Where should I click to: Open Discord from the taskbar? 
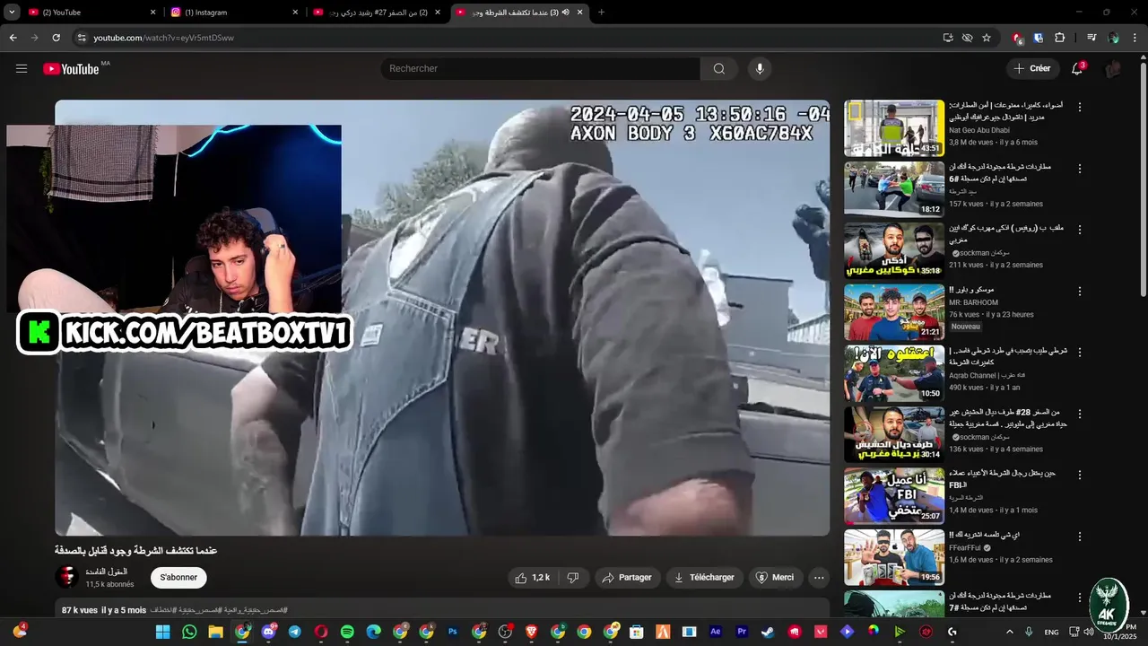tap(268, 632)
